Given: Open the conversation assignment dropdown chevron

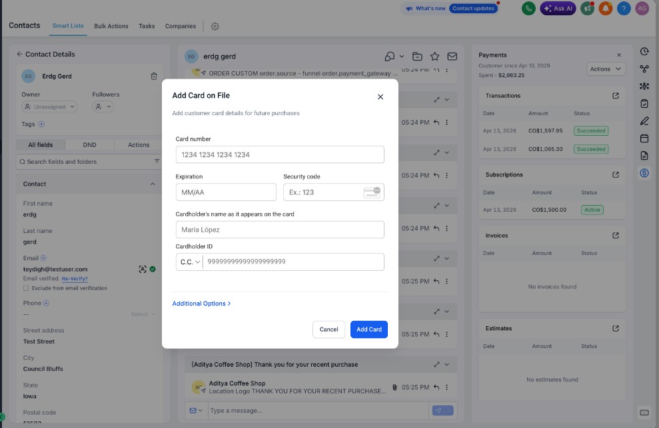Looking at the screenshot, I should tap(402, 57).
